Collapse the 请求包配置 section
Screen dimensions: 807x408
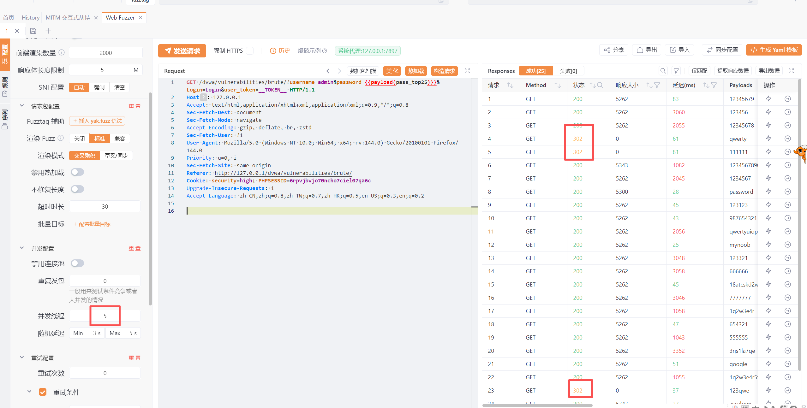click(22, 106)
